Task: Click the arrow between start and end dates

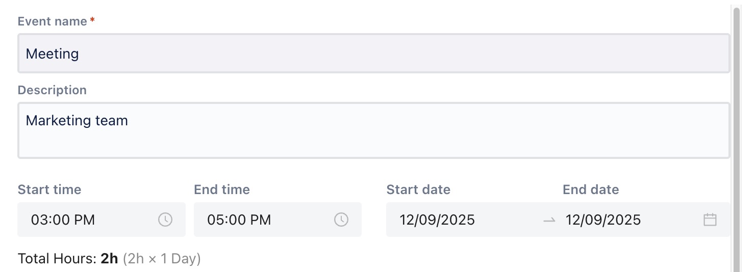Action: click(x=549, y=220)
